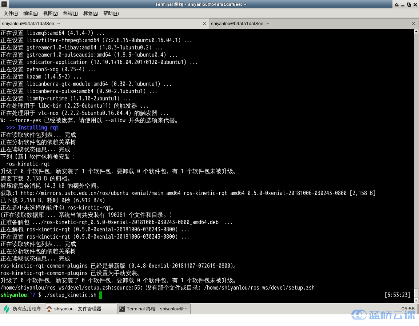The image size is (419, 326).
Task: Open the 帮助(H) menu
Action: pos(111,13)
